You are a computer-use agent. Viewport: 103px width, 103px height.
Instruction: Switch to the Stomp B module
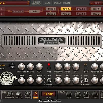click(x=51, y=14)
